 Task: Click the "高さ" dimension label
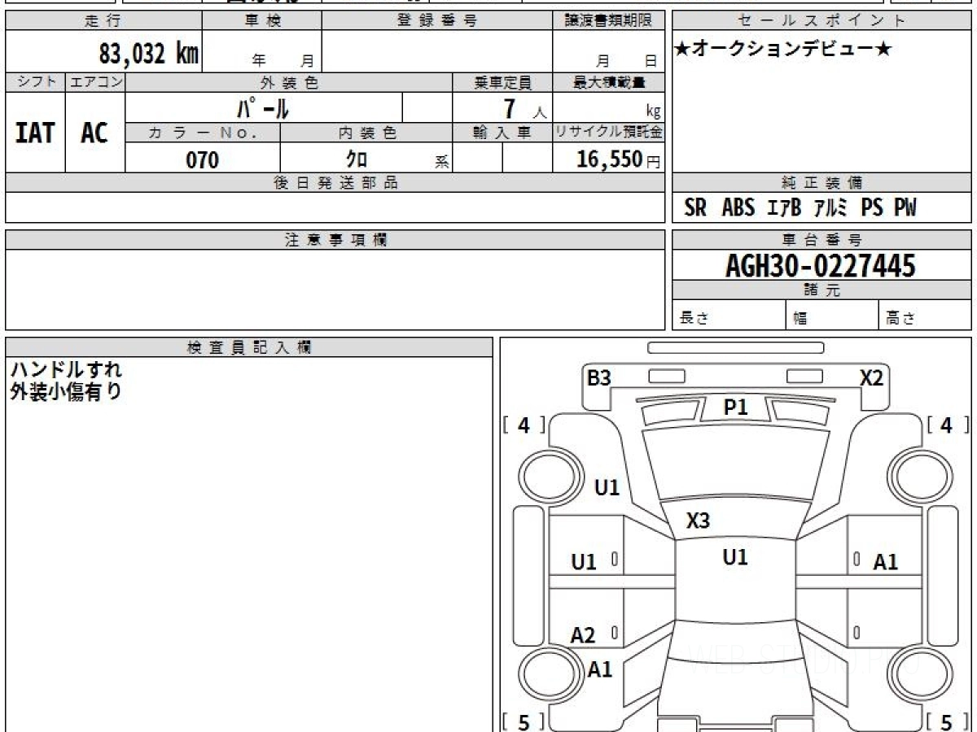click(900, 319)
